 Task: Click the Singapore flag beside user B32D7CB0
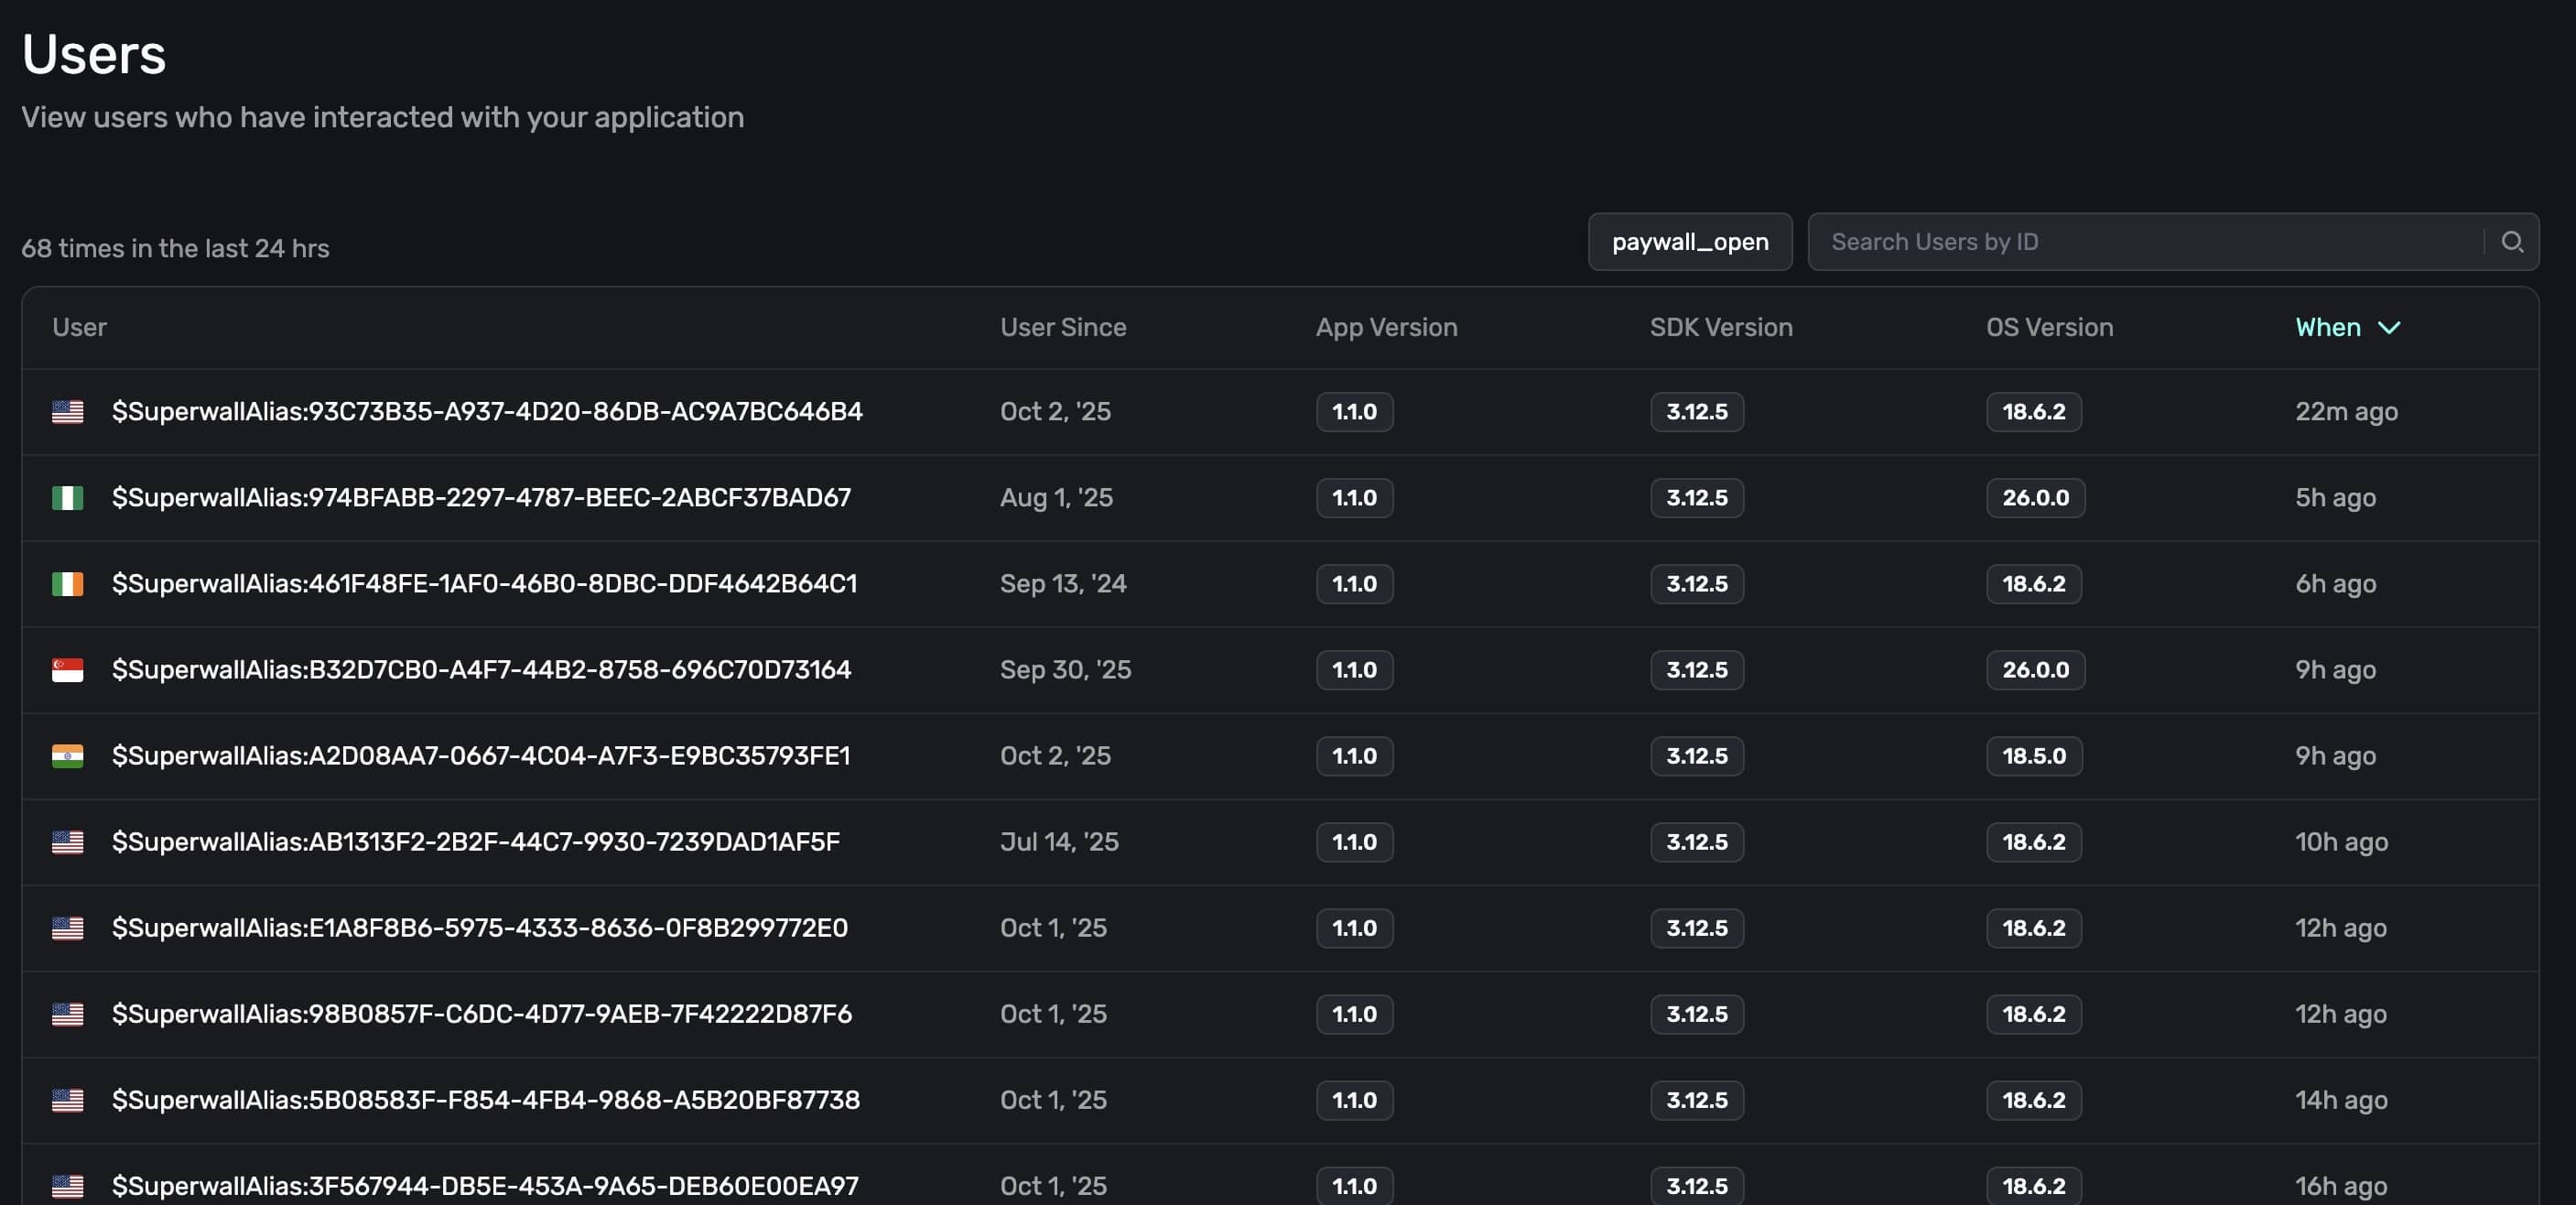click(67, 670)
